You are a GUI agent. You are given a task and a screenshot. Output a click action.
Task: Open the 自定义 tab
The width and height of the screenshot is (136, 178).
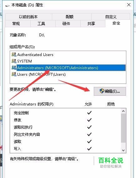coord(111,17)
